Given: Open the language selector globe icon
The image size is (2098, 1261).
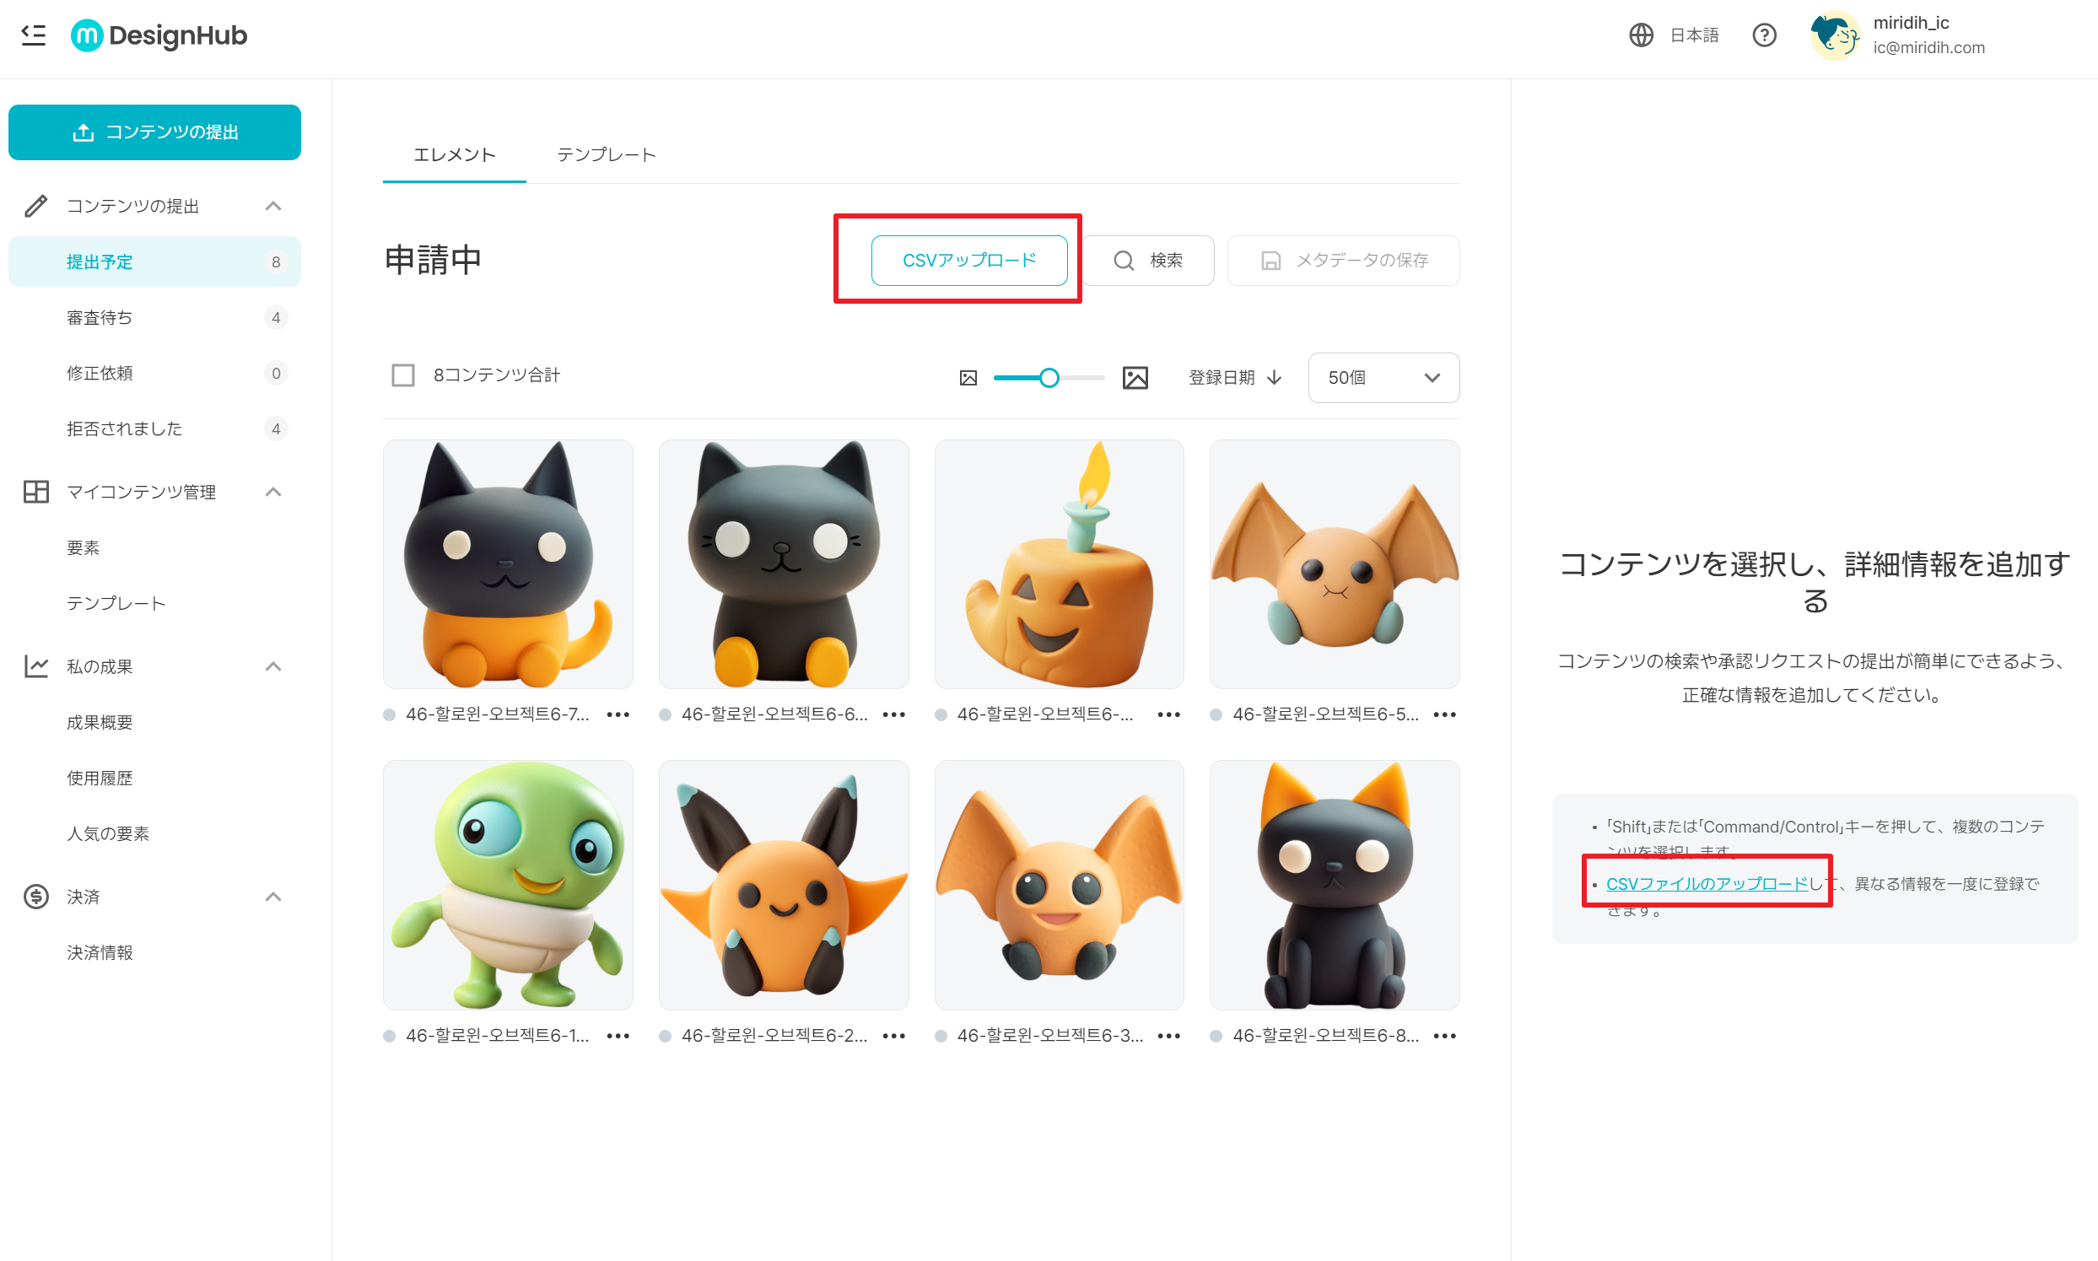Looking at the screenshot, I should [1642, 35].
